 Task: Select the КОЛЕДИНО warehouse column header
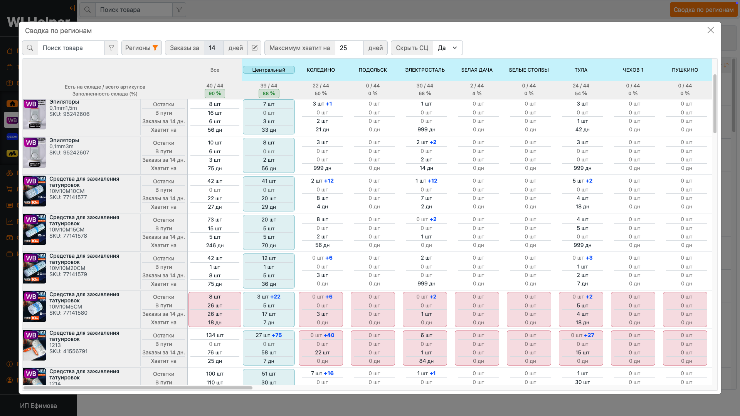coord(321,70)
